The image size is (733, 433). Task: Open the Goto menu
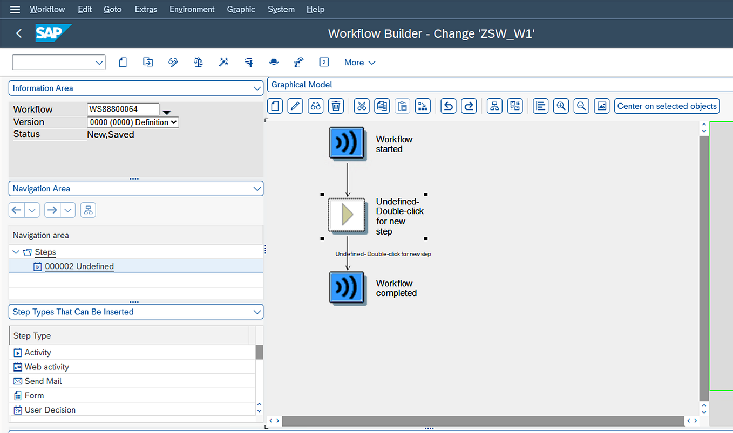tap(113, 9)
